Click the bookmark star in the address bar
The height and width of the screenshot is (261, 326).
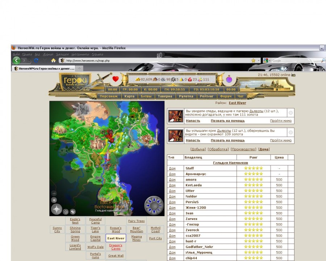(x=253, y=61)
